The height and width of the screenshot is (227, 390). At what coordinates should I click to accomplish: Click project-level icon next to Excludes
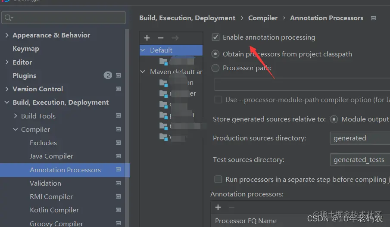[x=119, y=143]
